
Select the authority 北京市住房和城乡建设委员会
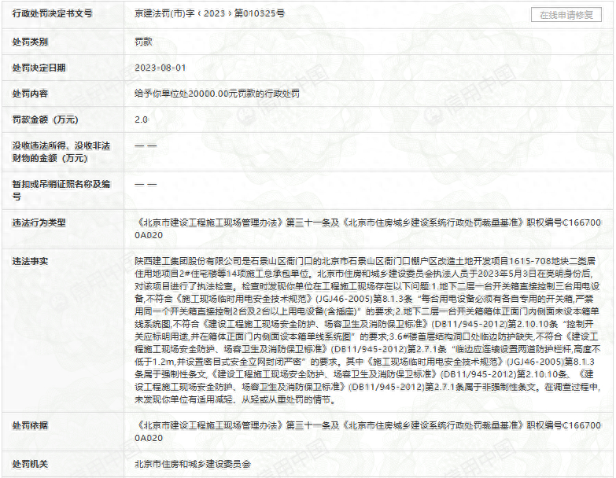[x=193, y=464]
